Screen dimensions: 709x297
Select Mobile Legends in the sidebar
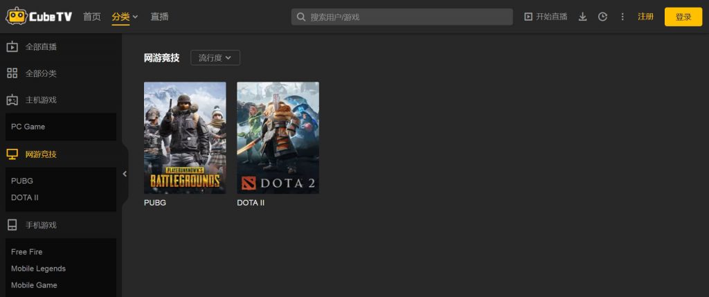point(38,269)
